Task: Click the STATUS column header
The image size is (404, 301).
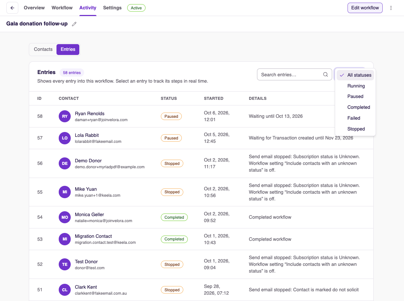Action: click(169, 98)
